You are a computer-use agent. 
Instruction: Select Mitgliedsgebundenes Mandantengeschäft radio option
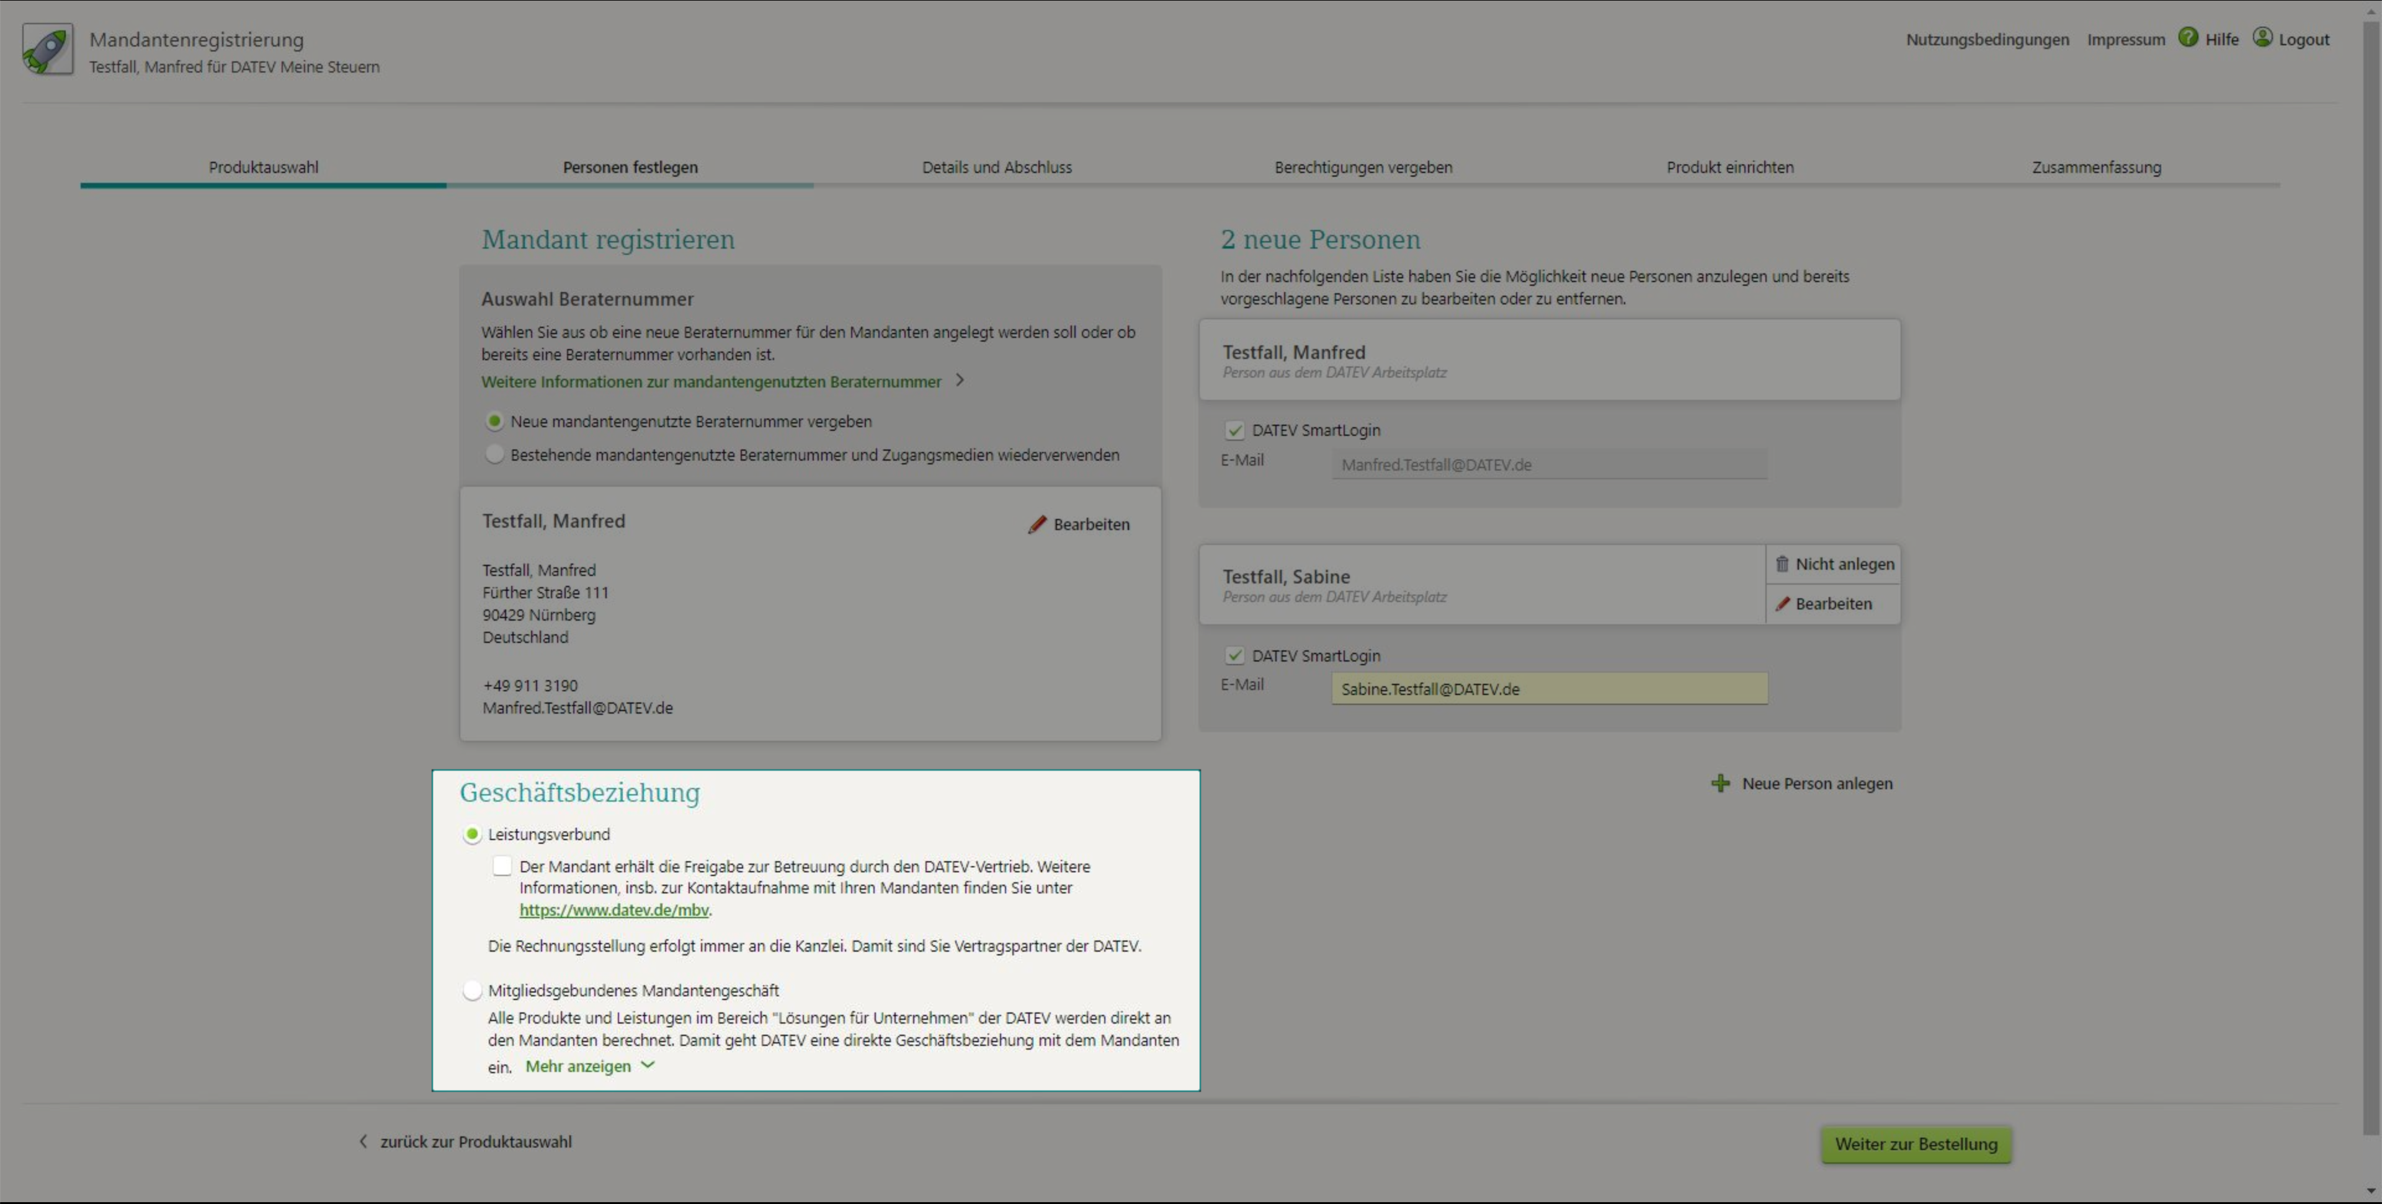point(473,991)
